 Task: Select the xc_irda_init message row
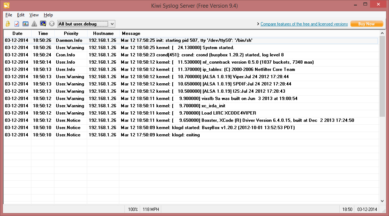[191, 106]
